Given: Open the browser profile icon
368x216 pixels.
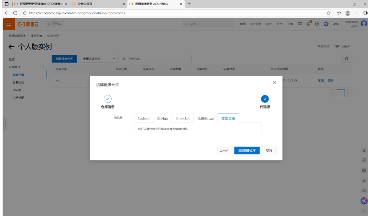Looking at the screenshot, I should (348, 13).
